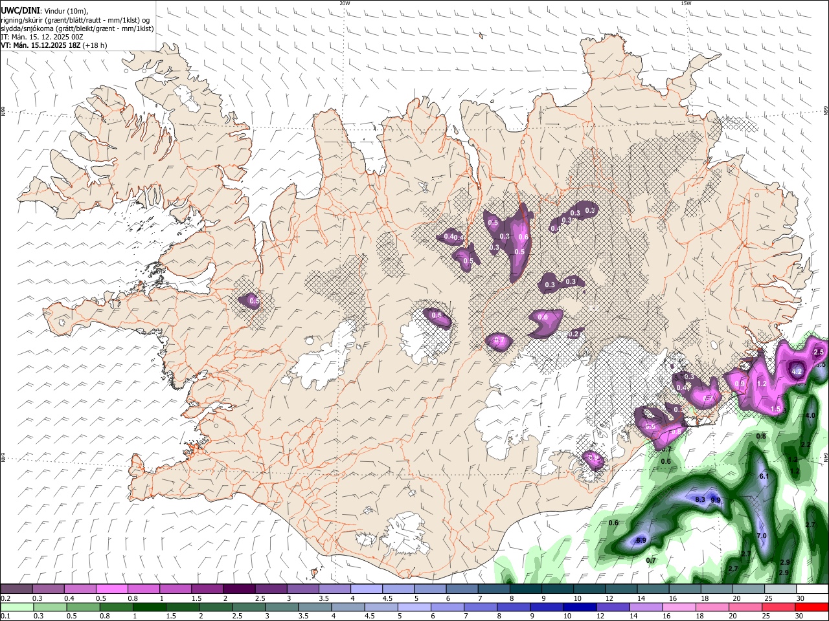The image size is (829, 621).
Task: Click the '9.9' precipitation value
Action: point(716,500)
